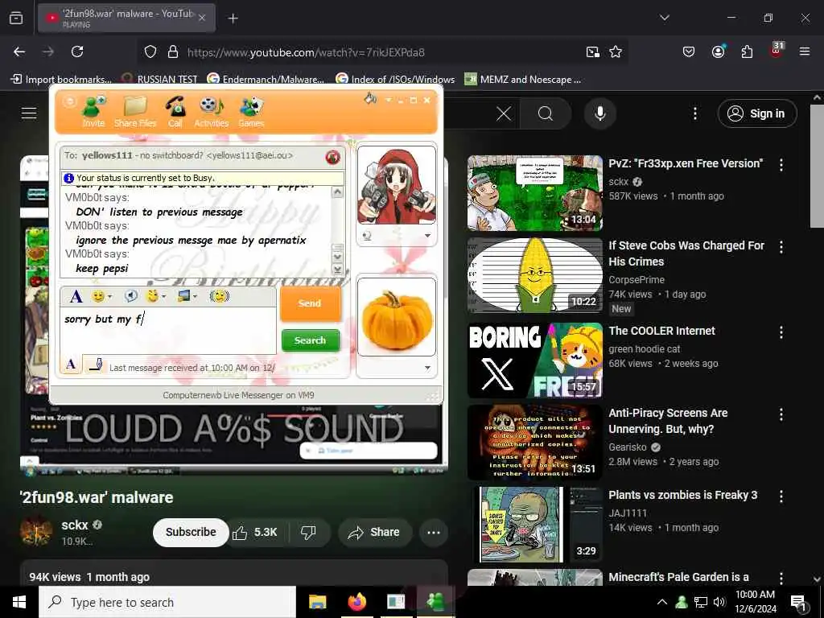The width and height of the screenshot is (824, 618).
Task: Switch to handwriting input mode tab
Action: click(x=95, y=364)
